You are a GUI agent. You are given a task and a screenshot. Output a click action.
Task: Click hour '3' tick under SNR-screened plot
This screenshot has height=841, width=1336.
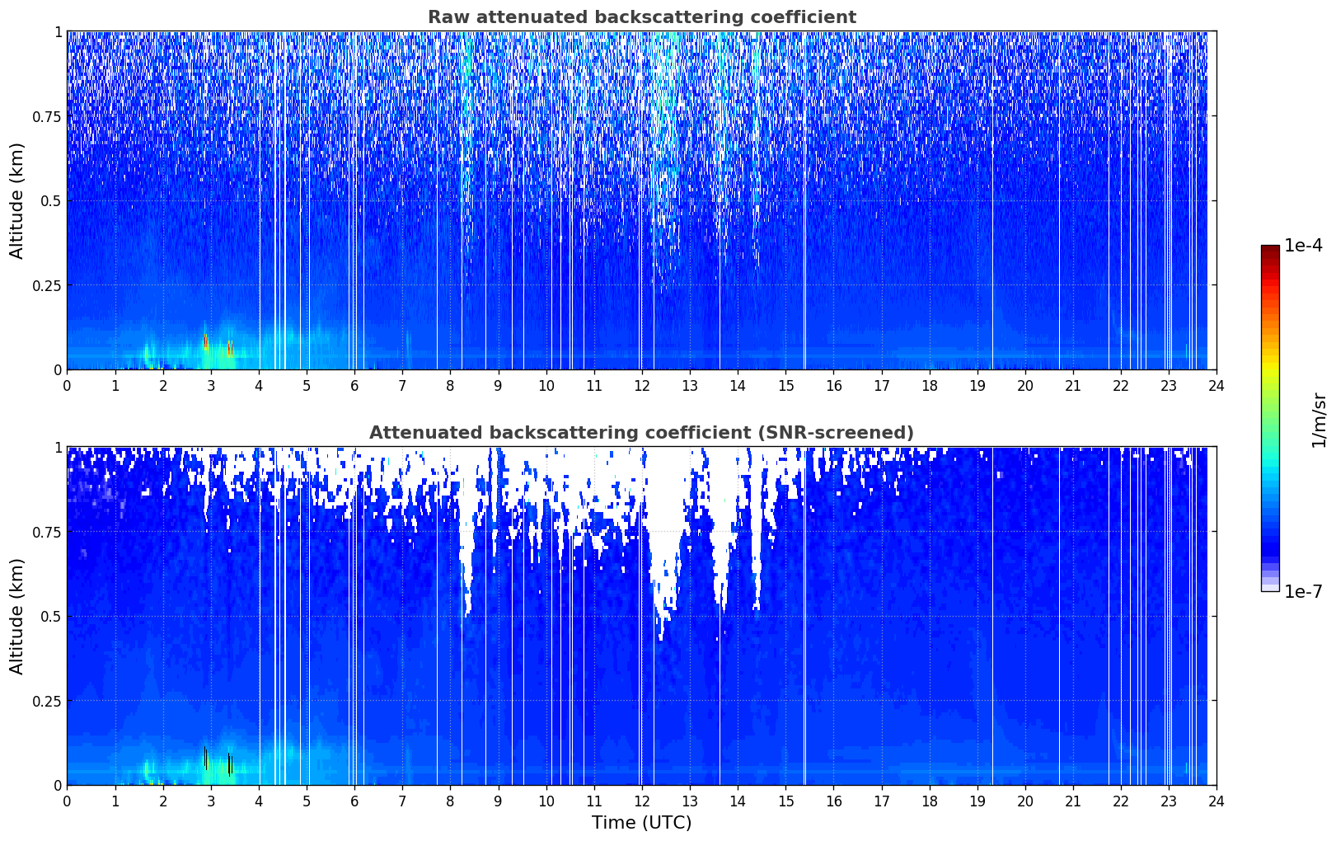pyautogui.click(x=211, y=801)
